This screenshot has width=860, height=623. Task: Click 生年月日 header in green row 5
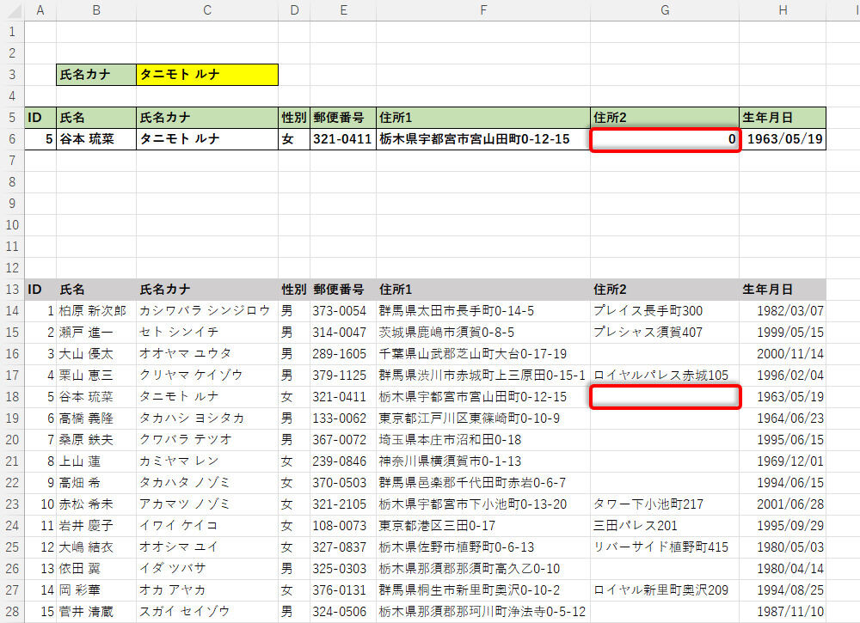point(782,118)
